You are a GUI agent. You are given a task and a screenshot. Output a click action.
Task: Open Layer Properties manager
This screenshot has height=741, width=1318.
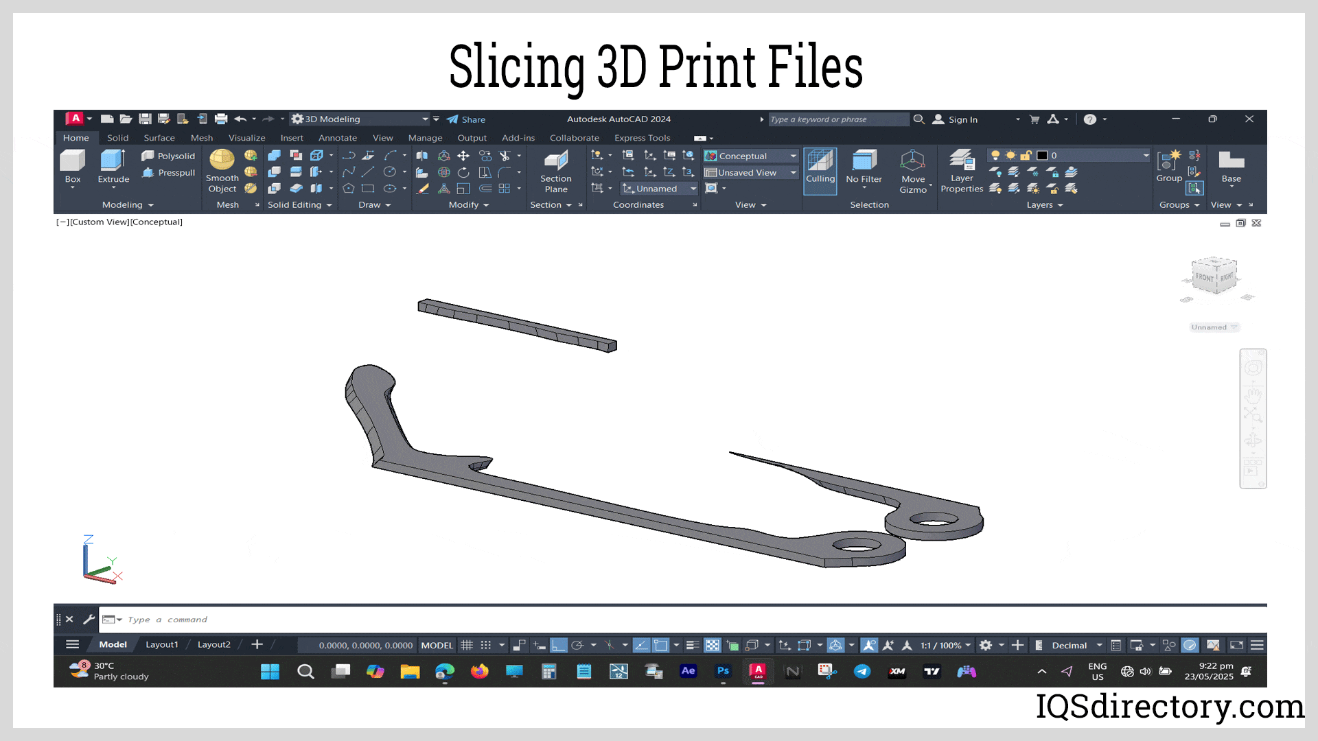click(x=961, y=161)
